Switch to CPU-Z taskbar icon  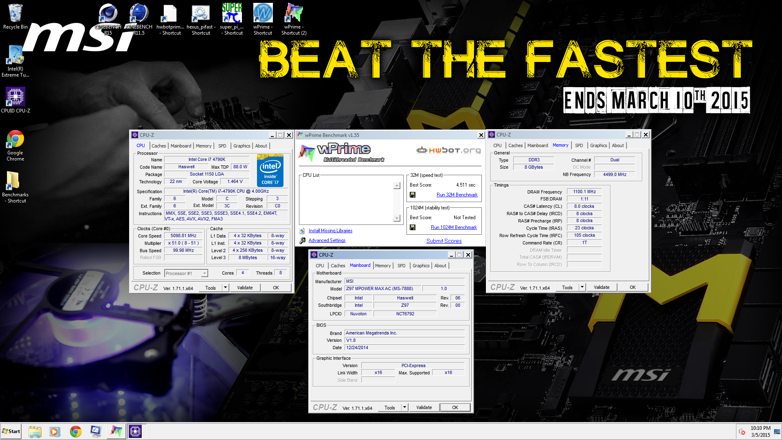tap(135, 431)
